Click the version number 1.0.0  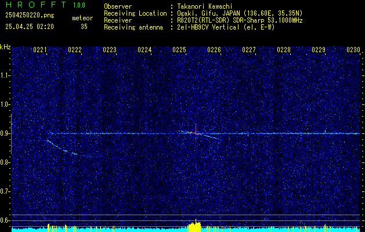[79, 5]
